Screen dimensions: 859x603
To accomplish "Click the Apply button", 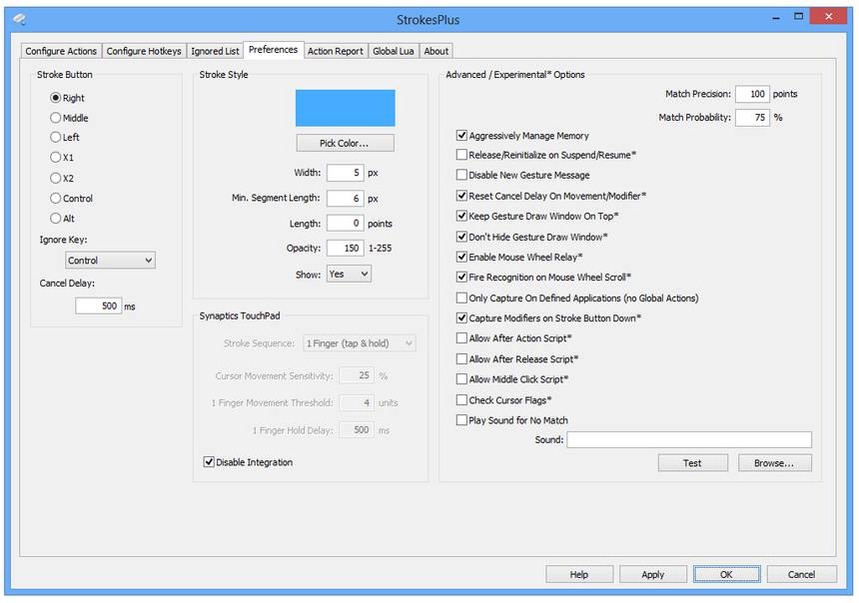I will [653, 574].
